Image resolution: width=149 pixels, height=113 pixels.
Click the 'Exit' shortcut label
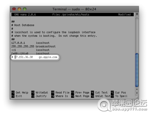tap(19, 96)
